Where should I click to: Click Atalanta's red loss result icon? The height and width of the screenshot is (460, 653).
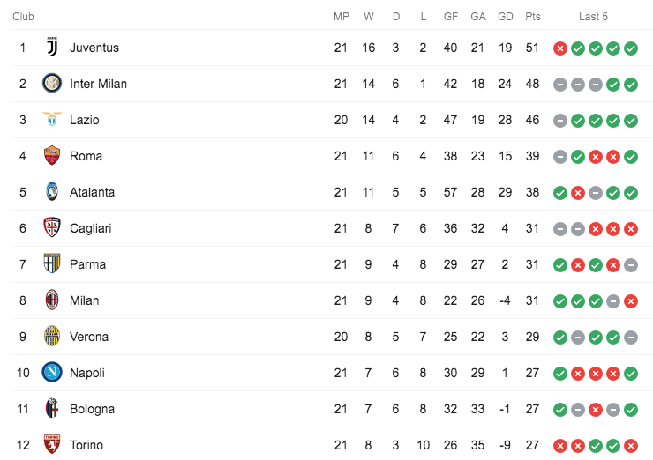click(x=578, y=193)
